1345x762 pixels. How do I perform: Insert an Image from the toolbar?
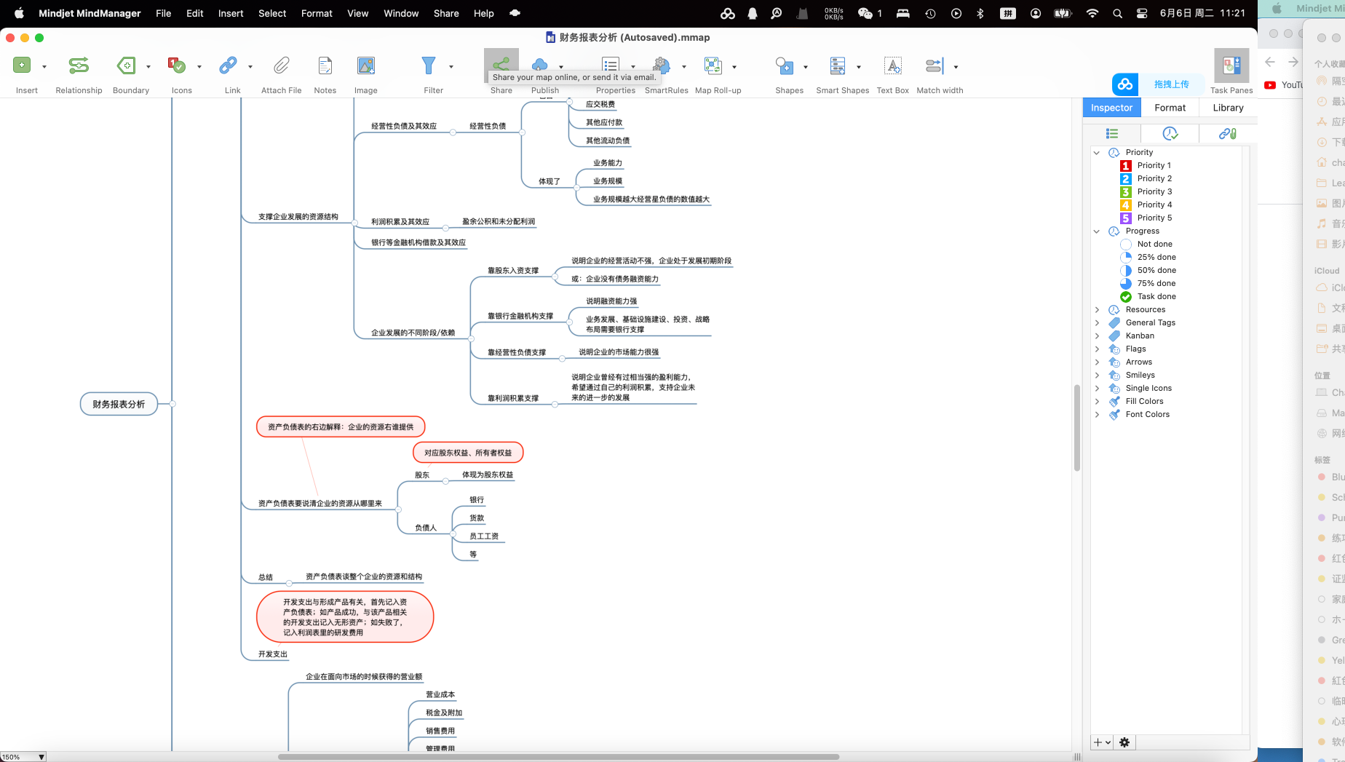(x=366, y=66)
